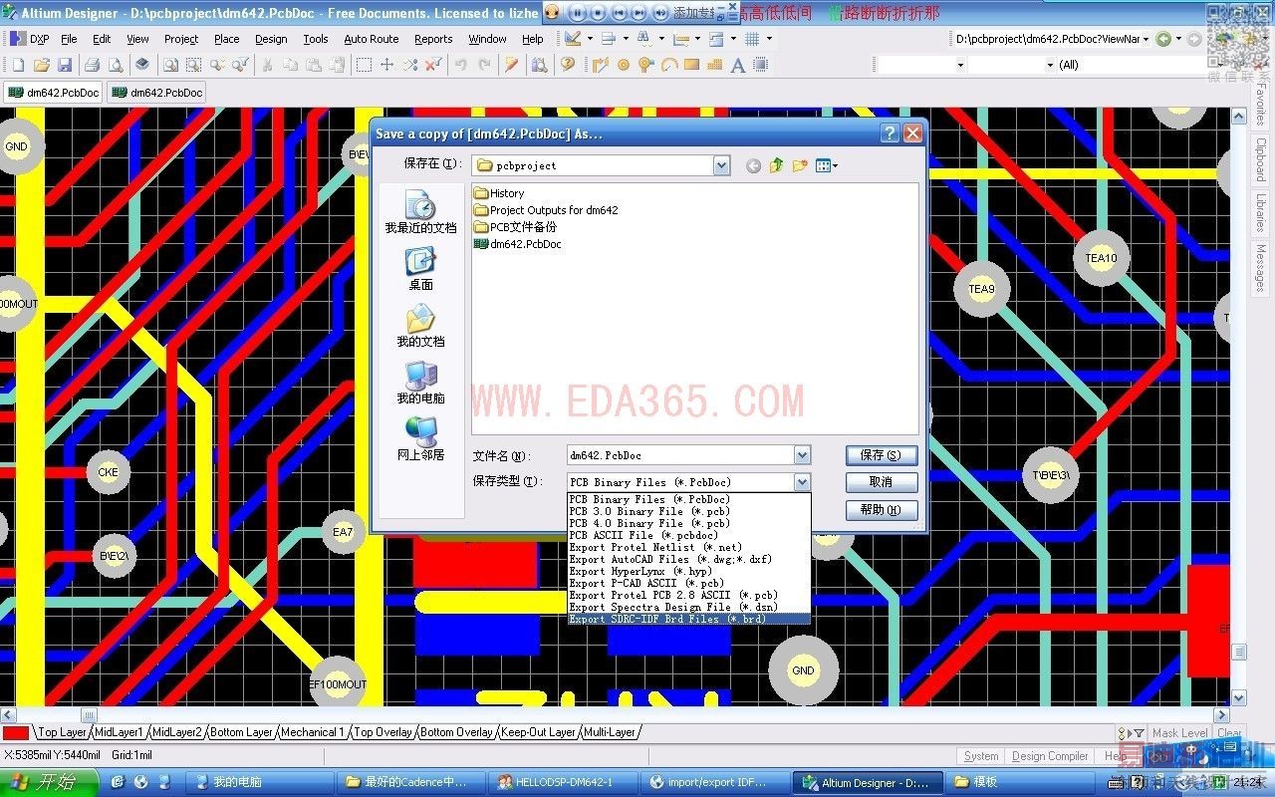Open the 我的电脑 taskbar button
This screenshot has height=797, width=1275.
coord(259,782)
